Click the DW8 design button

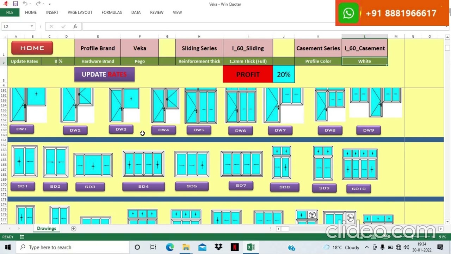330,131
